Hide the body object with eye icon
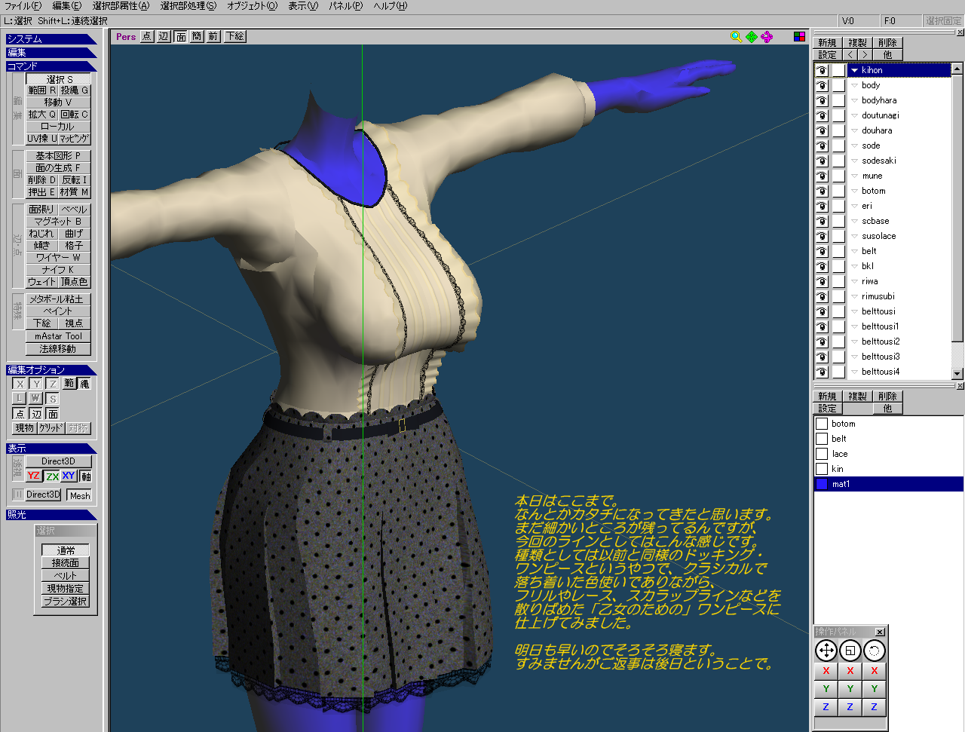Image resolution: width=965 pixels, height=732 pixels. point(822,85)
